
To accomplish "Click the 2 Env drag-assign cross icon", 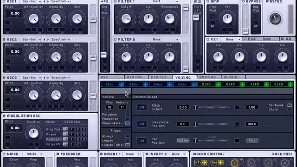I will click(x=145, y=84).
